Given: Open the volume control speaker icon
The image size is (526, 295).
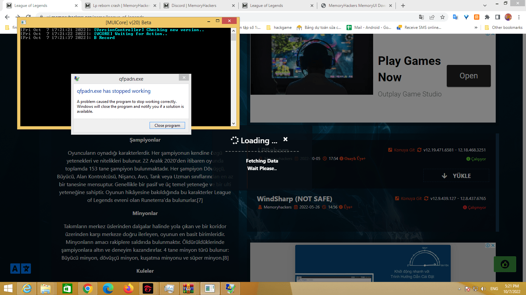Looking at the screenshot, I should click(483, 289).
